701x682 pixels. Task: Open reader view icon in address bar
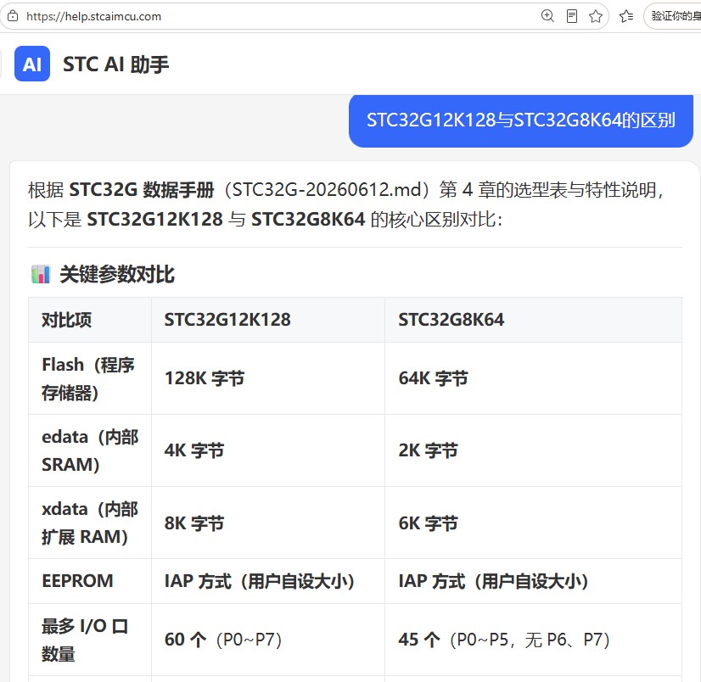point(571,16)
